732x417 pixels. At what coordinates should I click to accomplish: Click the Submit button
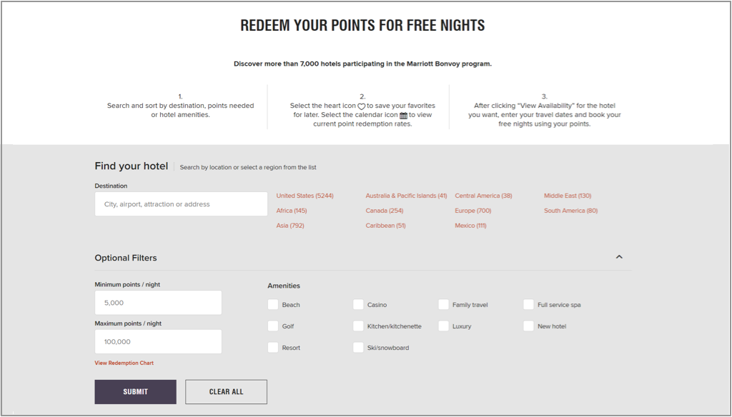[x=135, y=392]
